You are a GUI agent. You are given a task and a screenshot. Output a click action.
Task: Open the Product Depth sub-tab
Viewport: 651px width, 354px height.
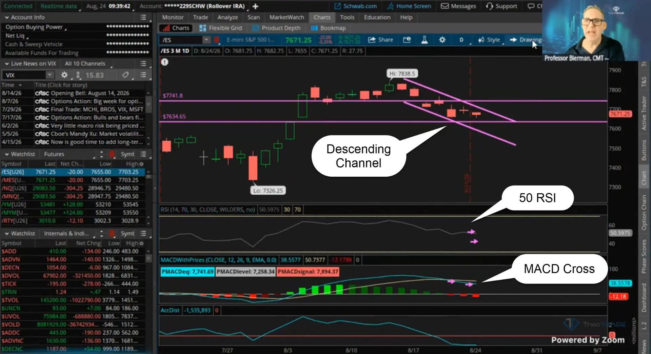277,28
